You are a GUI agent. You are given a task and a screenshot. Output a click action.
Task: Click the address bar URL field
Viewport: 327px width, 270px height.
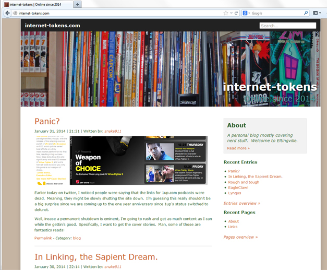click(120, 13)
